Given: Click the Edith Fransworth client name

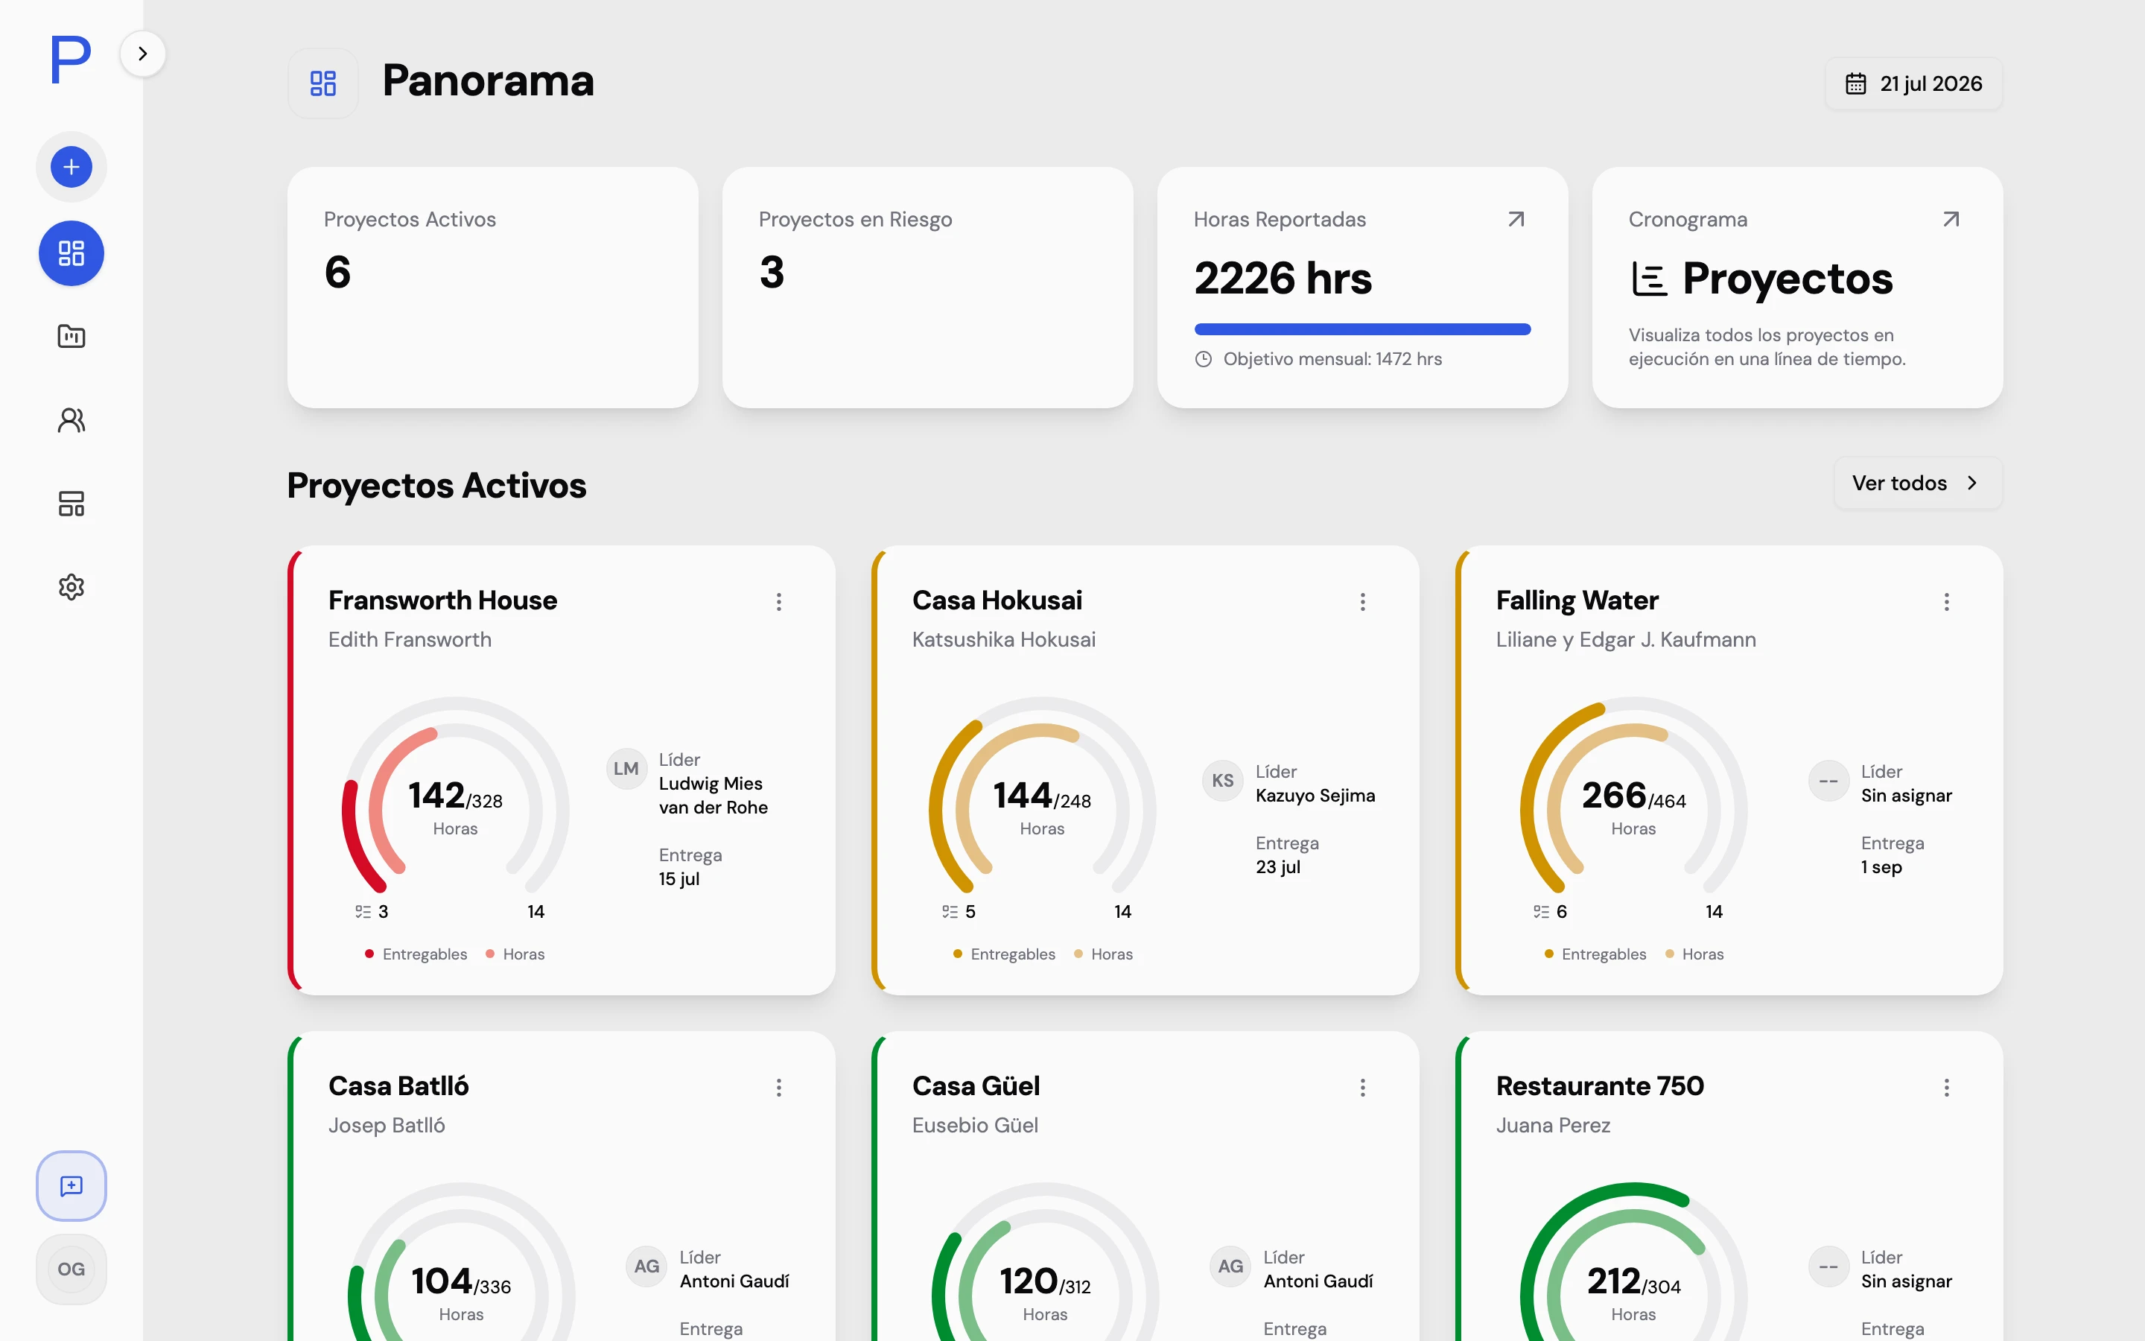Looking at the screenshot, I should click(410, 639).
